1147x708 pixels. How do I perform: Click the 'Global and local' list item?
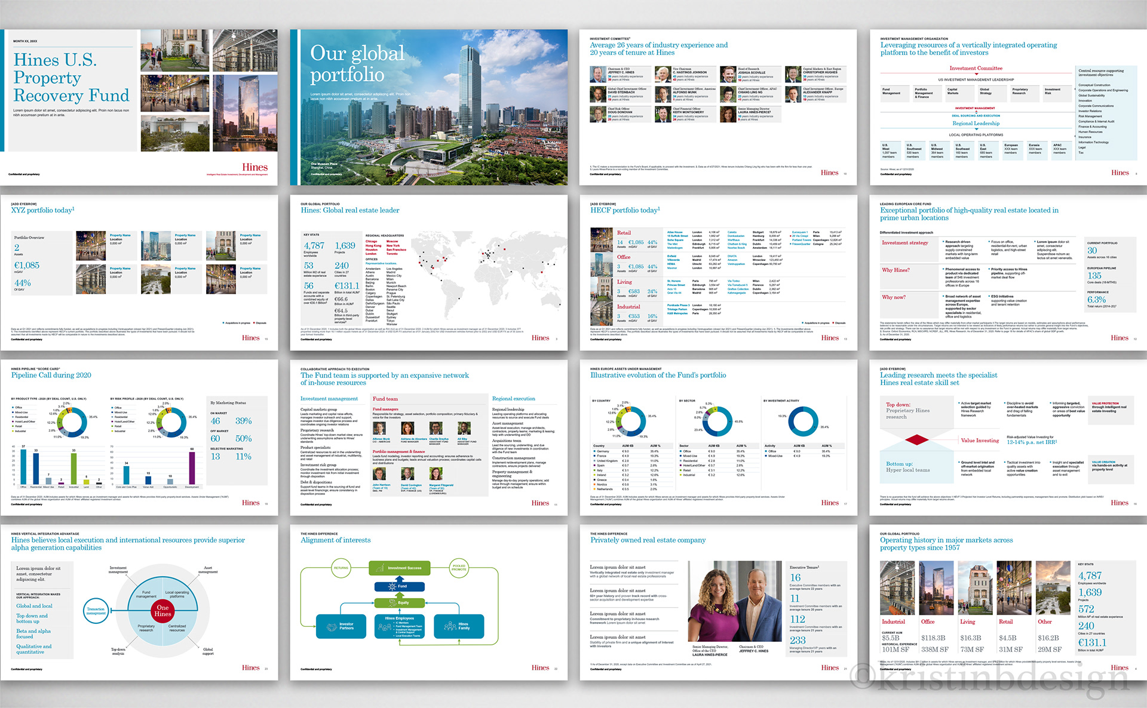(34, 606)
